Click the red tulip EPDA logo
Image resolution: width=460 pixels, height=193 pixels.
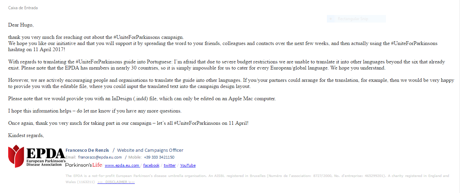pos(16,156)
